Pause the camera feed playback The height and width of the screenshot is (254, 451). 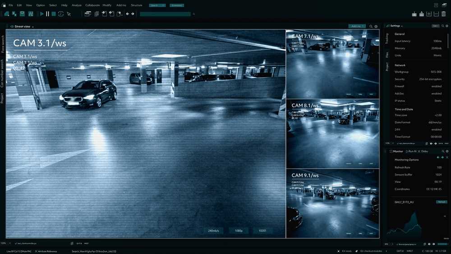[x=47, y=14]
